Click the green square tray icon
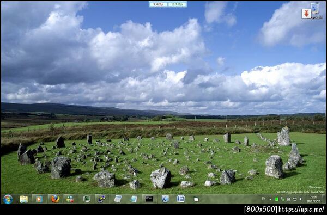Screen dimensions: 327x215 [277, 199]
